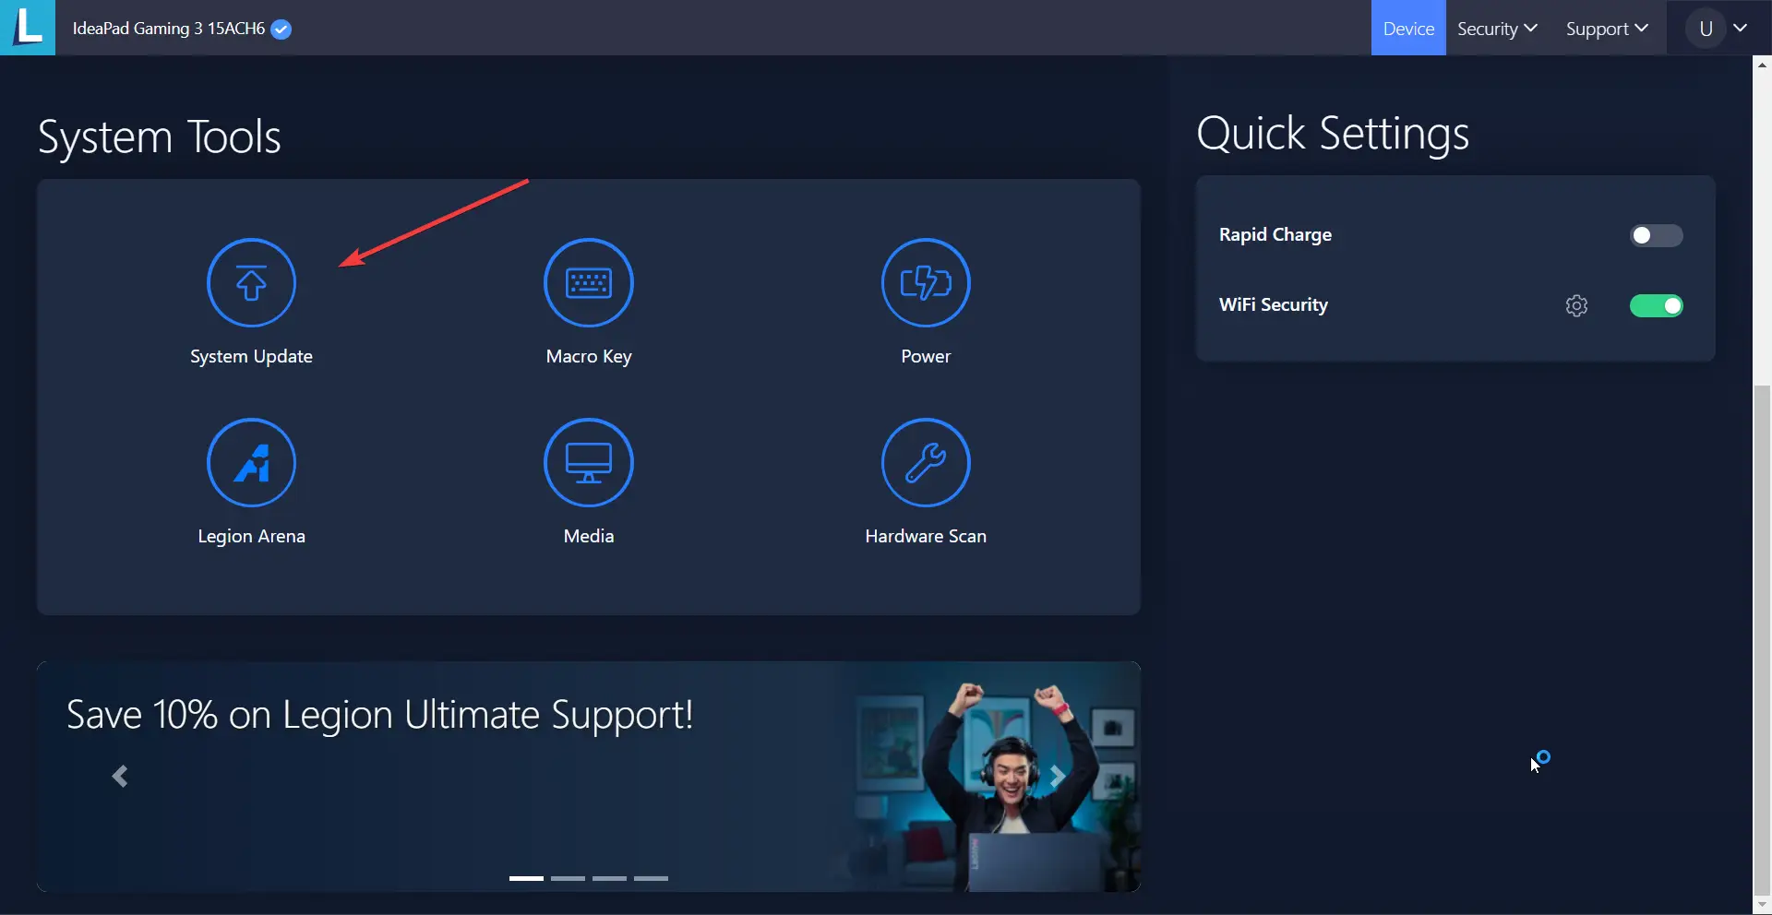
Task: Open the Media tool icon
Action: 589,462
